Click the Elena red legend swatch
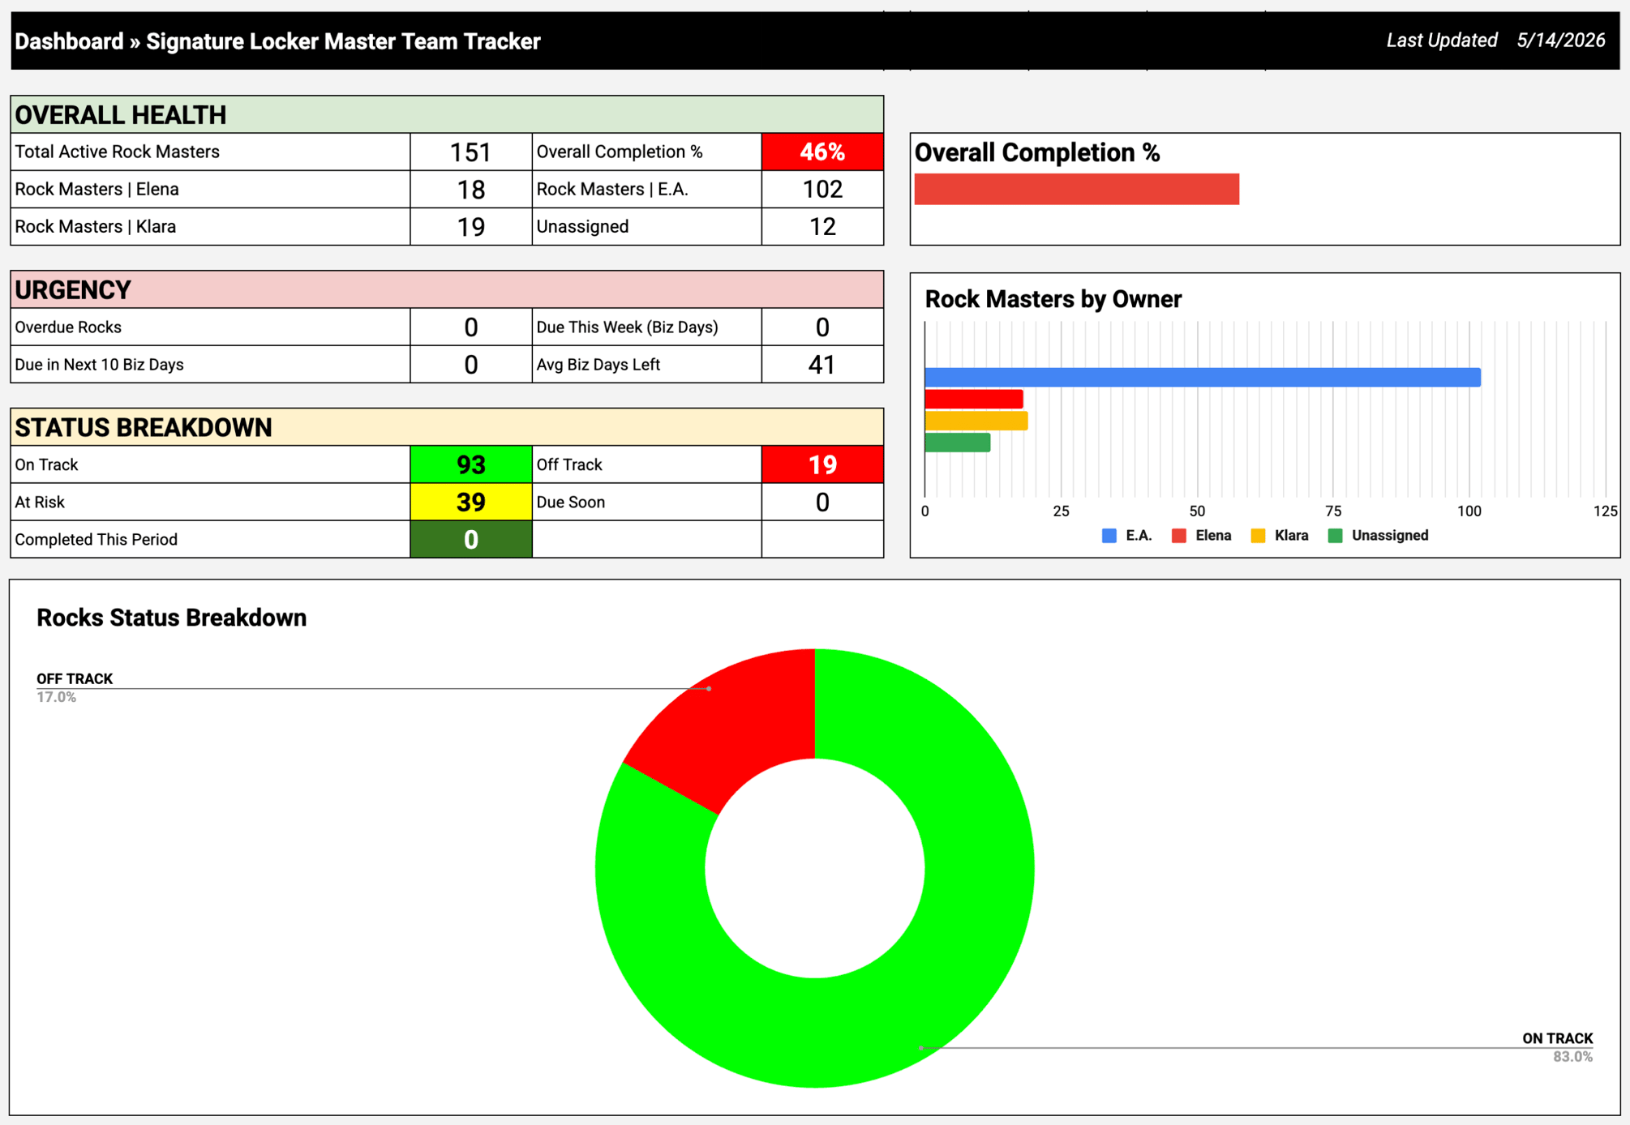Image resolution: width=1630 pixels, height=1125 pixels. [1179, 536]
